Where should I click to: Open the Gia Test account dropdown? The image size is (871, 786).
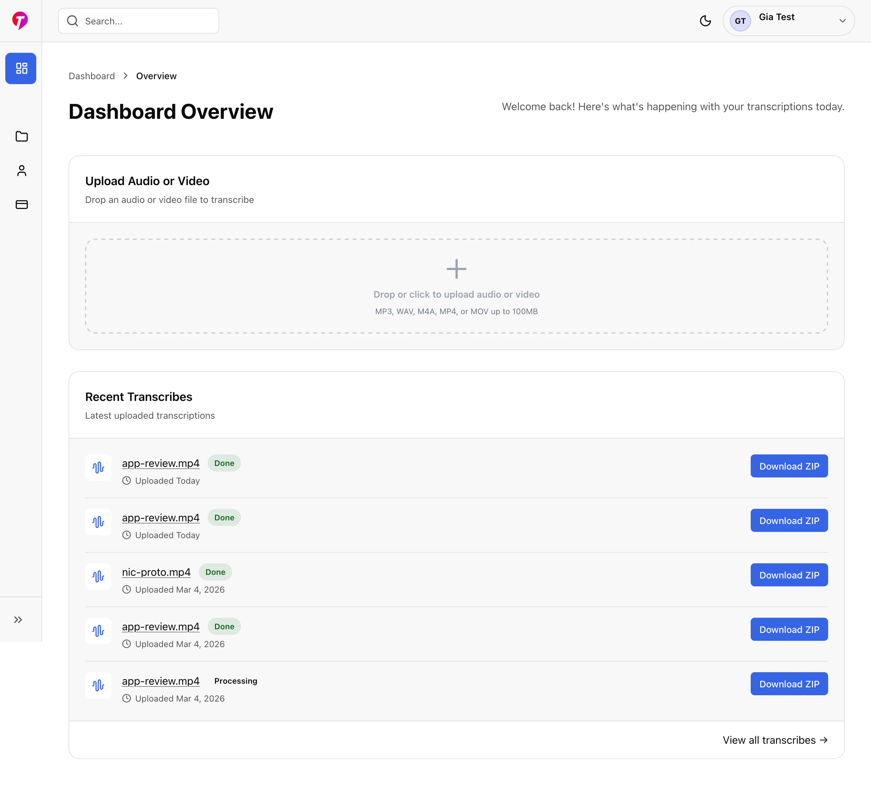(842, 21)
